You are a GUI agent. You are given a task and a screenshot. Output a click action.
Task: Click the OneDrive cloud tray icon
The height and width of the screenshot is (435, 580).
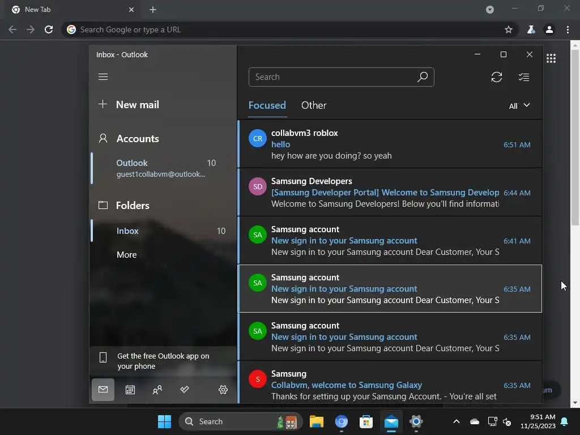[475, 421]
